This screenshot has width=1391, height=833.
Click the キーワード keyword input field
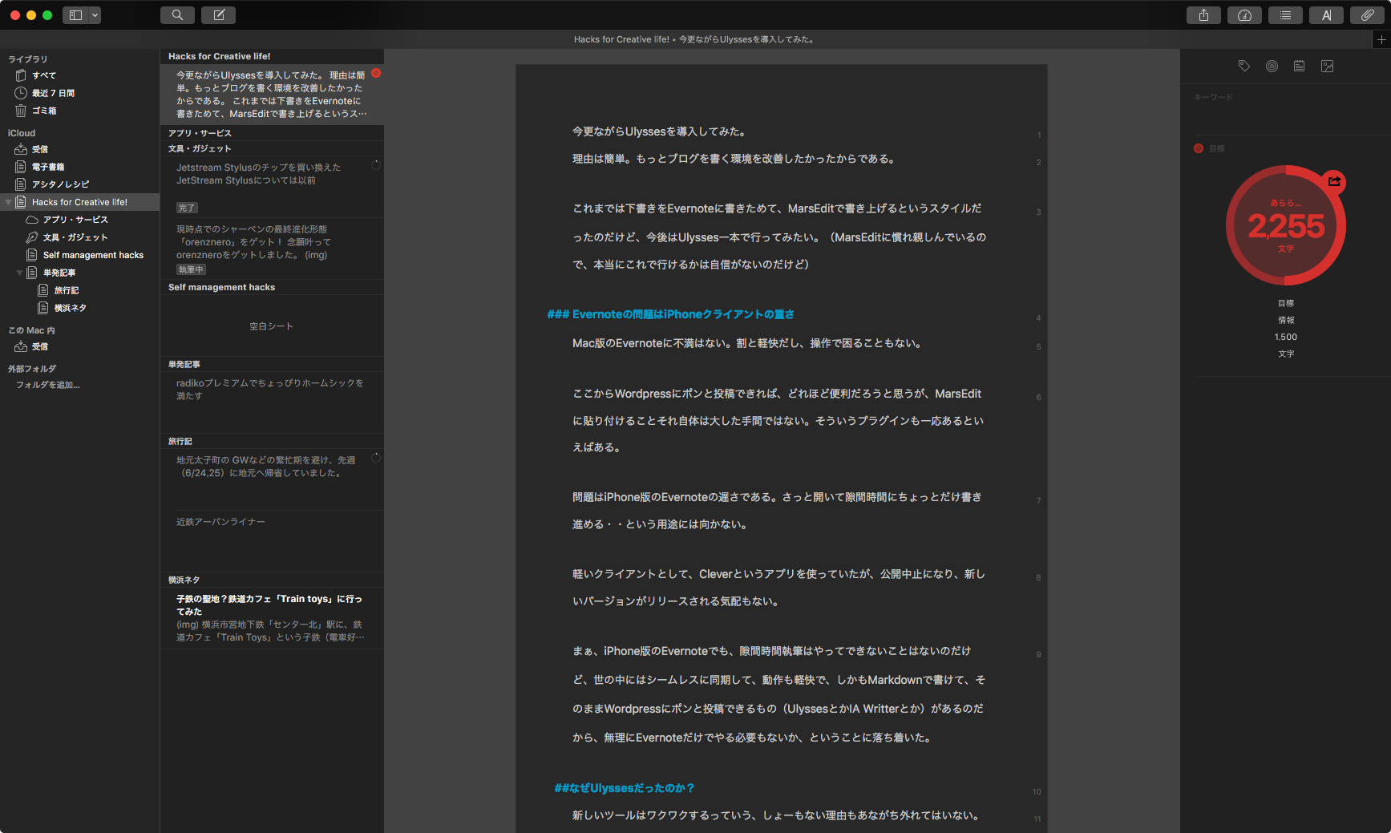pos(1285,98)
